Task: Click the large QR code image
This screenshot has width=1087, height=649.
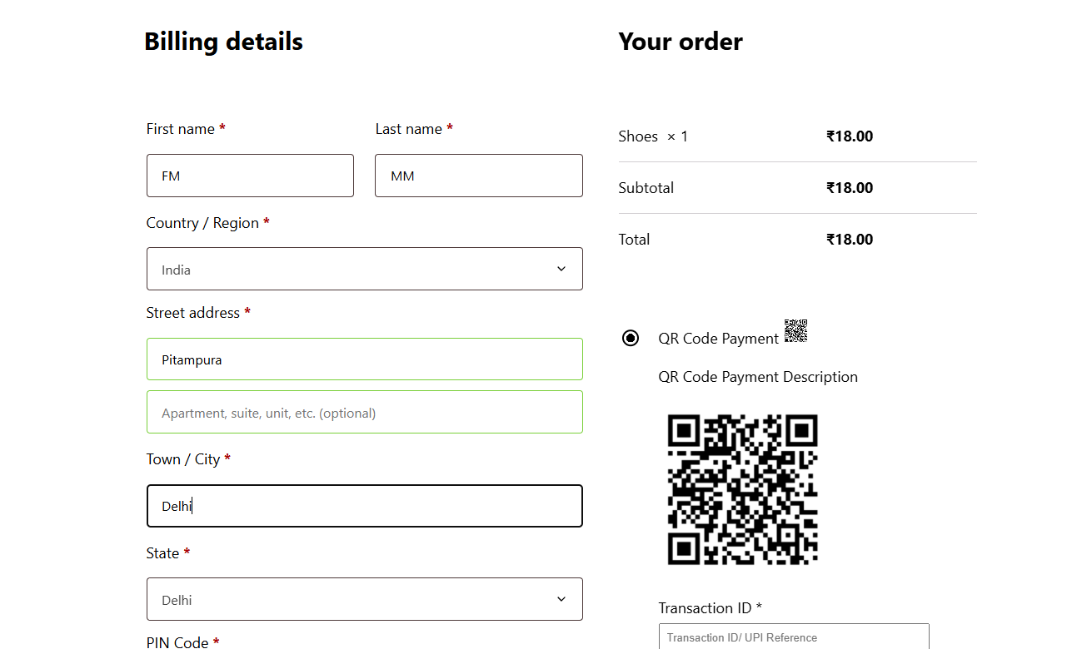Action: (742, 490)
